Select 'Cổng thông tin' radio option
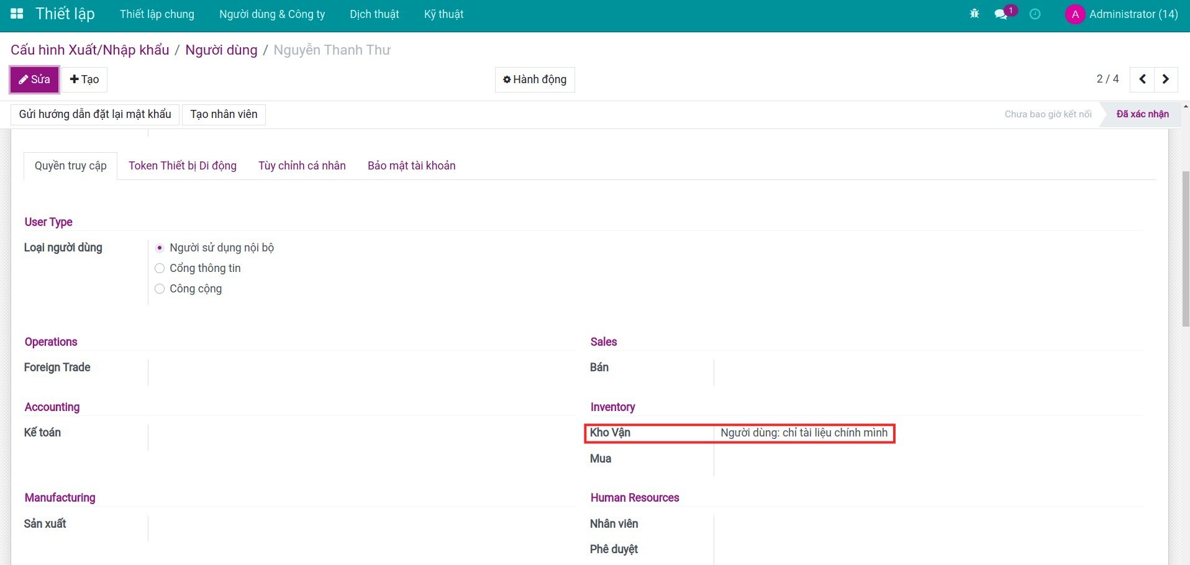The width and height of the screenshot is (1190, 565). point(160,268)
